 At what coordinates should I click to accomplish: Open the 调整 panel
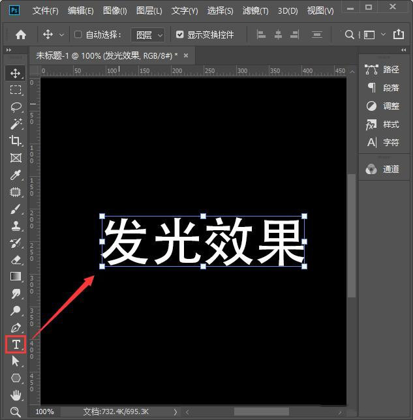click(x=382, y=106)
